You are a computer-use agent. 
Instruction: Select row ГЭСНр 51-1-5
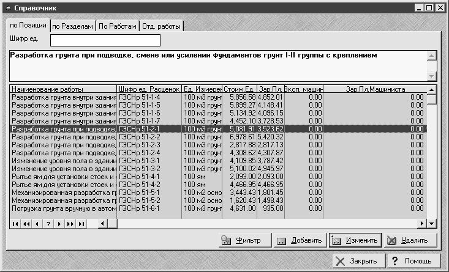tap(218, 105)
